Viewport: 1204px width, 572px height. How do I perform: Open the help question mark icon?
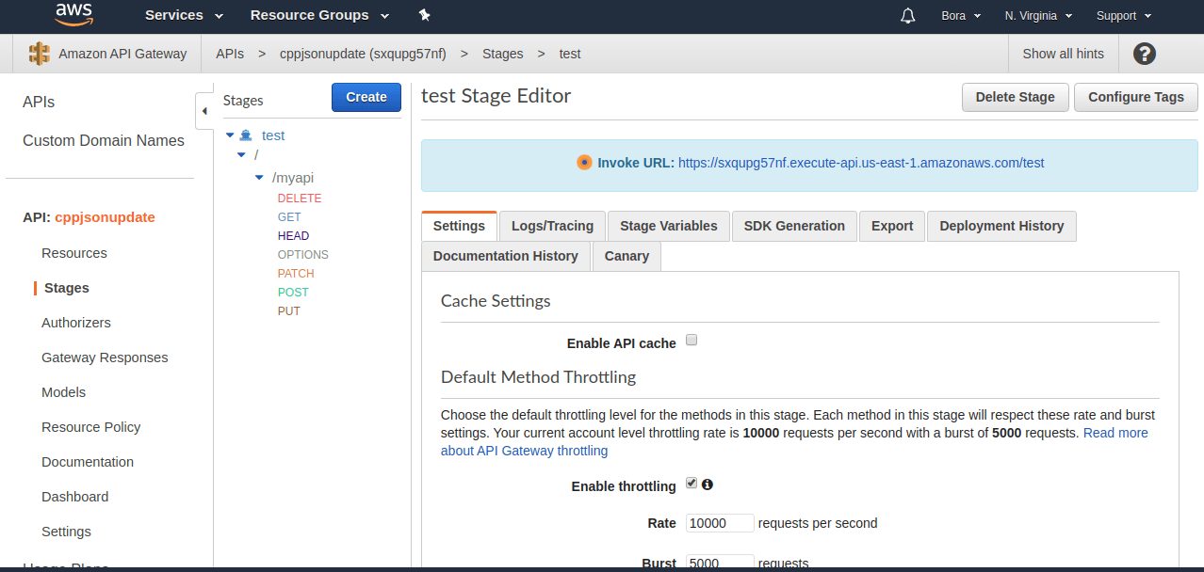click(1144, 54)
